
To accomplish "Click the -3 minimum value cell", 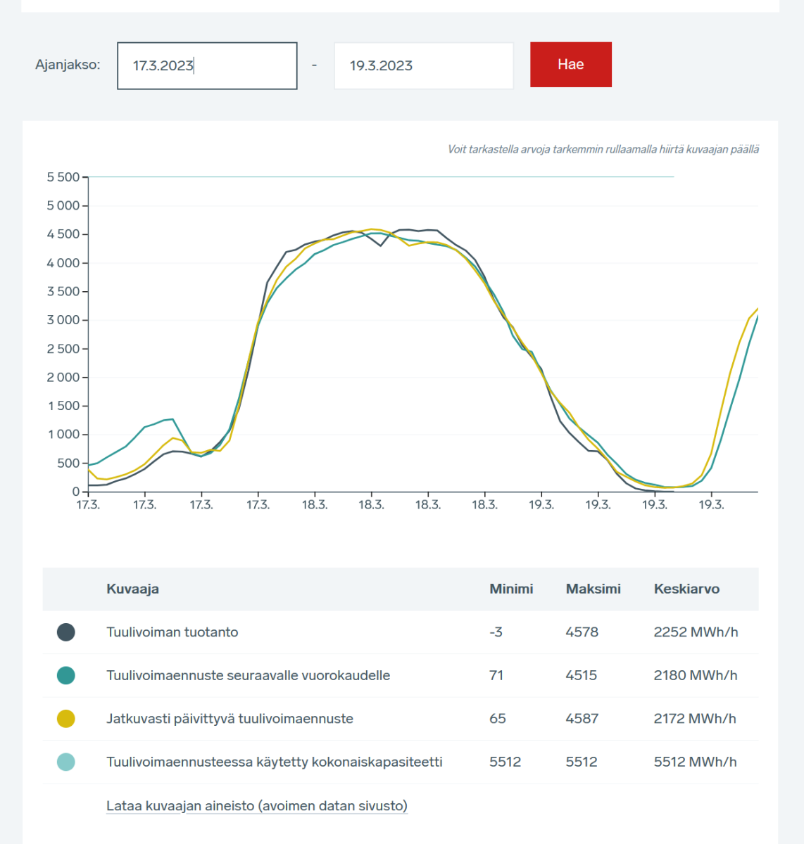I will coord(496,632).
